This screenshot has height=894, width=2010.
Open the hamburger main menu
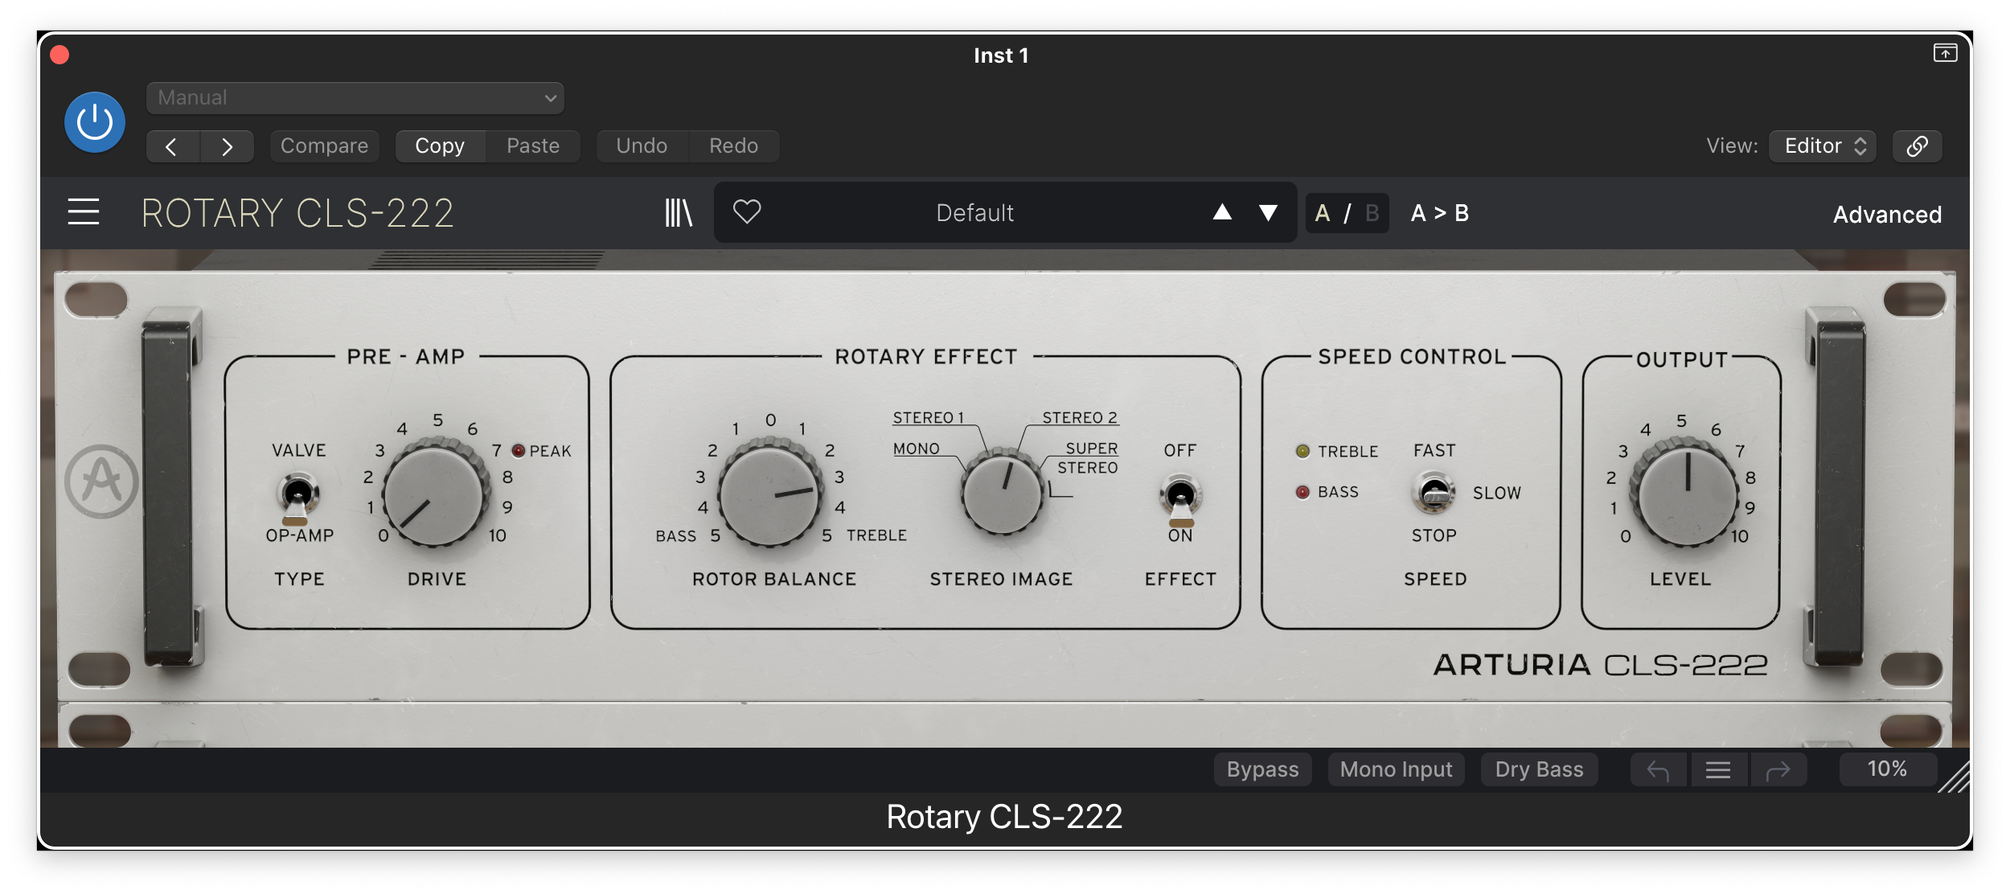point(84,212)
